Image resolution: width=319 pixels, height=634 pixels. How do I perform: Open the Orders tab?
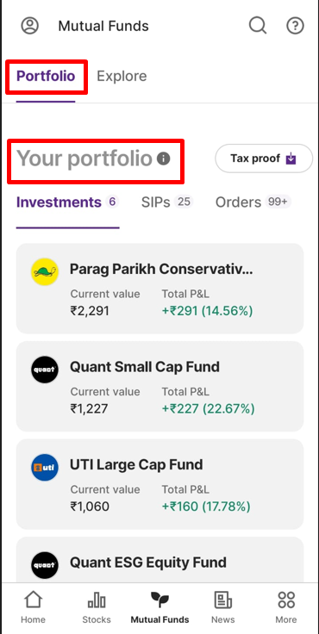tap(253, 202)
